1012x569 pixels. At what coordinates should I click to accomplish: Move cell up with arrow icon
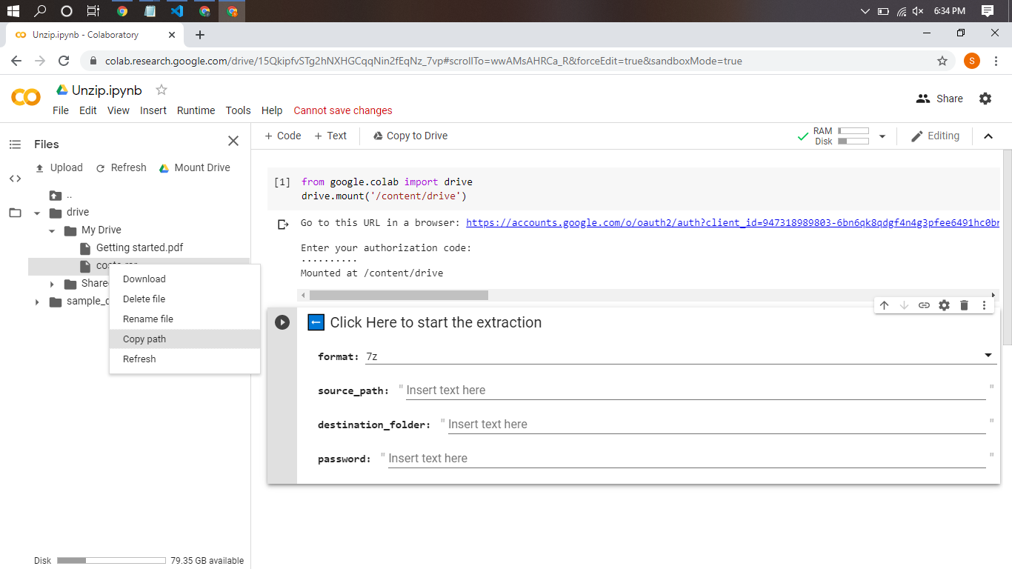pyautogui.click(x=884, y=305)
